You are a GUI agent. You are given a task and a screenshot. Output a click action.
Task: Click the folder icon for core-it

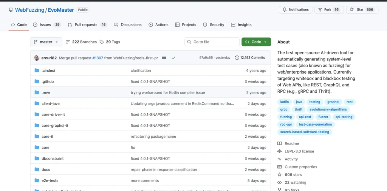[x=37, y=136]
